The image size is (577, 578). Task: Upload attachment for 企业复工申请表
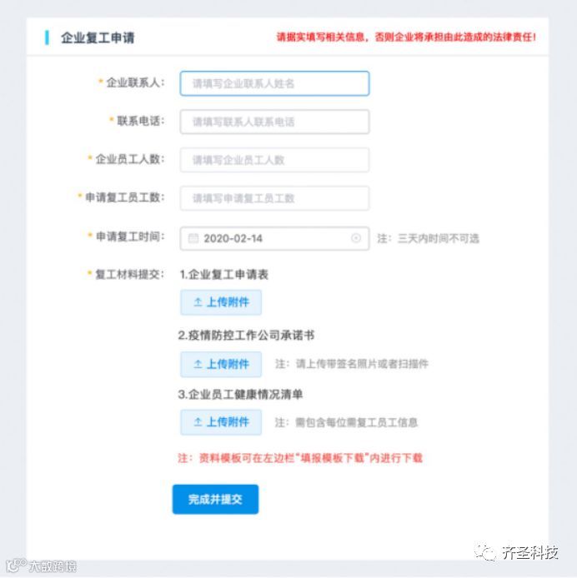(221, 302)
